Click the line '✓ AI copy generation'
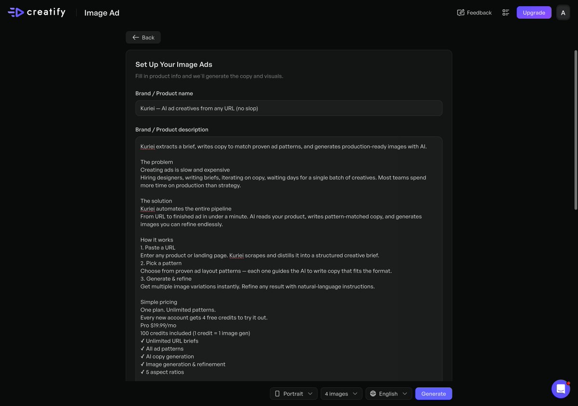The image size is (578, 406). [167, 356]
